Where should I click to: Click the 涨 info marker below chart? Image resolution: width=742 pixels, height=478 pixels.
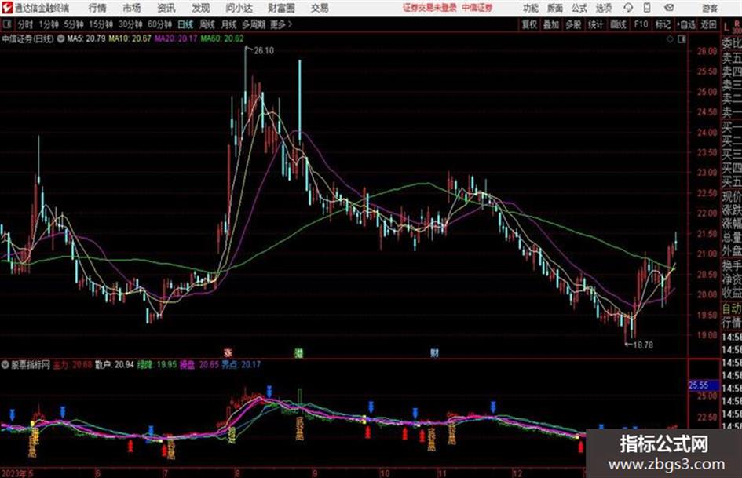tap(228, 353)
